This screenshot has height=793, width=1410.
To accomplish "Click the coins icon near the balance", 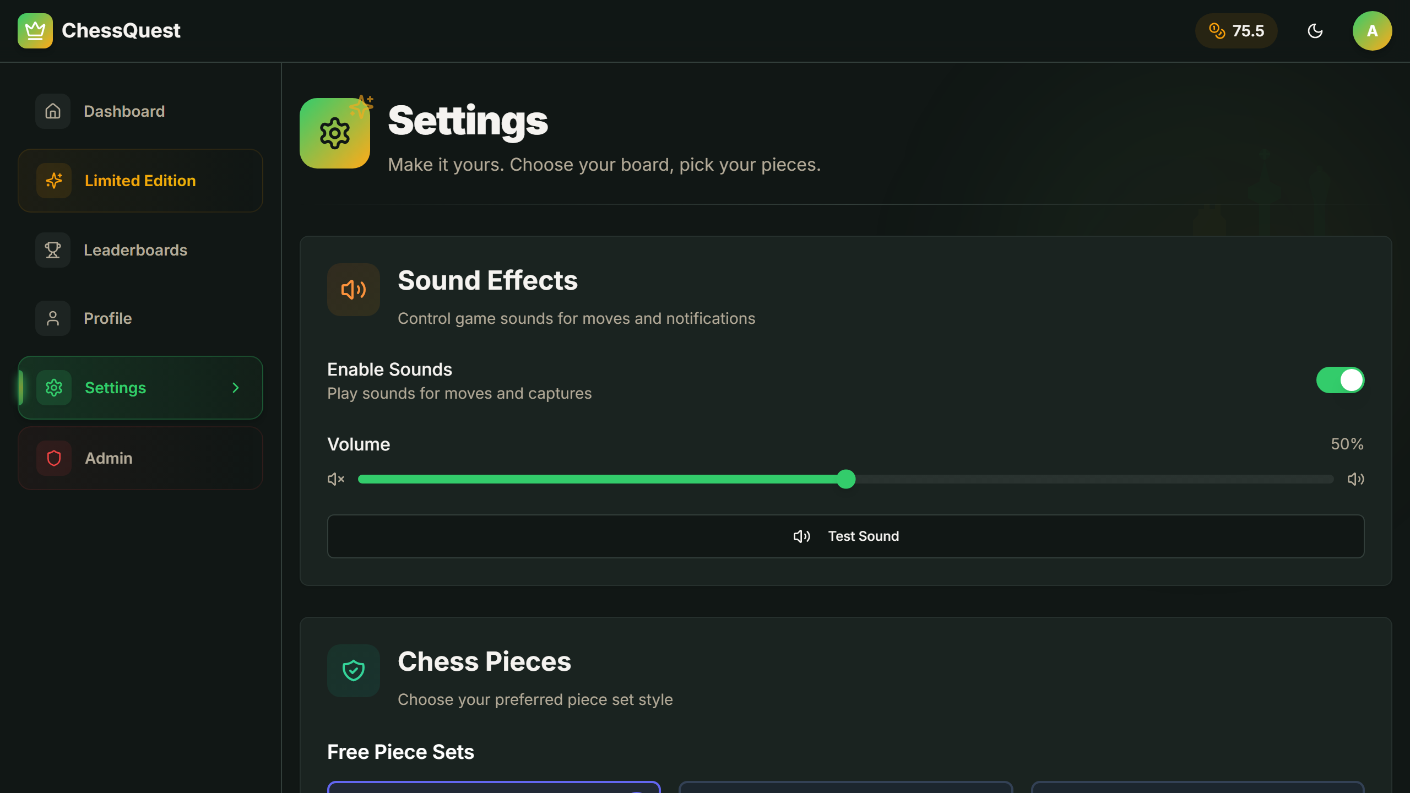I will point(1217,31).
